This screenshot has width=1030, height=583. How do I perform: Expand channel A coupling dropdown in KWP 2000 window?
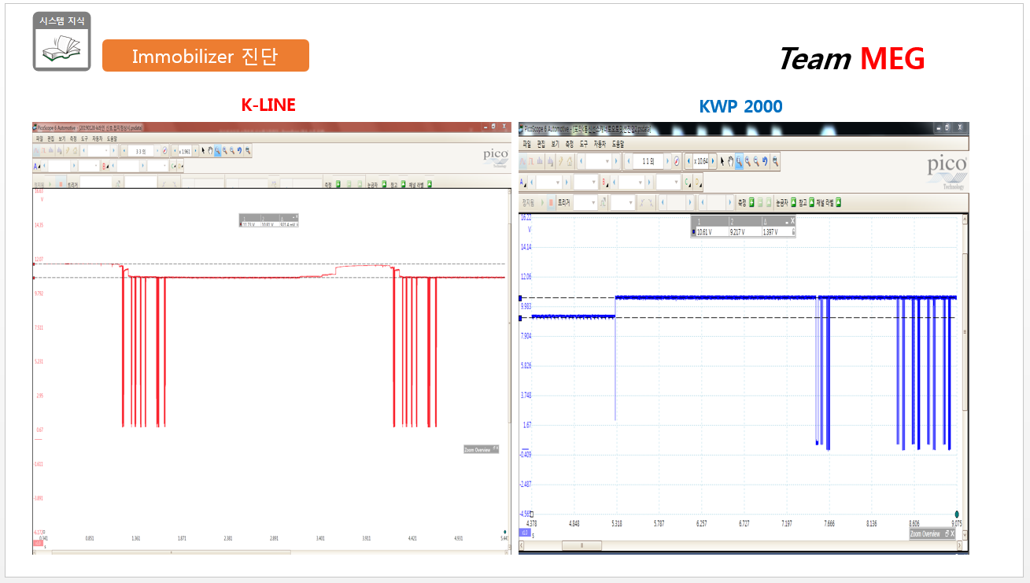coord(593,183)
